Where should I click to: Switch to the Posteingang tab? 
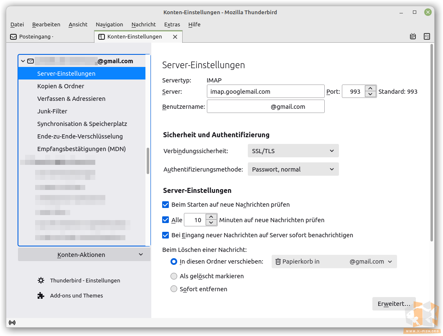coord(50,37)
